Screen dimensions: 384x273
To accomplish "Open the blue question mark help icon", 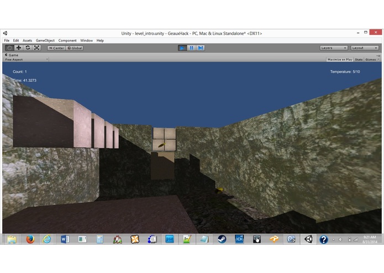I will pos(324,239).
